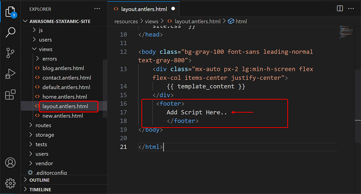This screenshot has height=194, width=361.
Task: Click the explorer panel scrollbar
Action: point(105,88)
